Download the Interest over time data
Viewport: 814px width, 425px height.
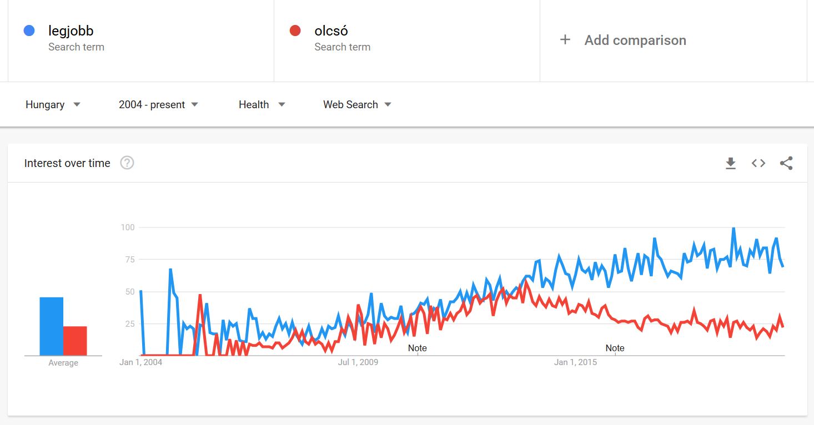[731, 163]
